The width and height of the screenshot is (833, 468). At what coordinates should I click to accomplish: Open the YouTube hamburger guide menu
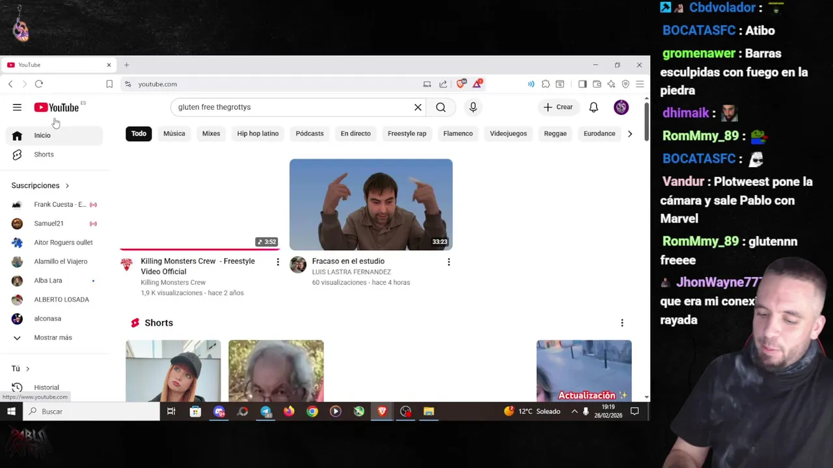point(17,107)
